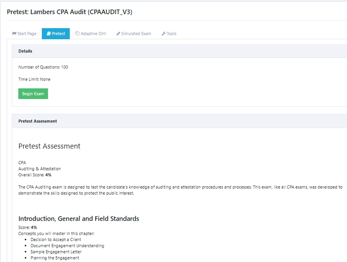Click the 'Number of Questions: 100' text
Image resolution: width=347 pixels, height=262 pixels.
(x=43, y=67)
